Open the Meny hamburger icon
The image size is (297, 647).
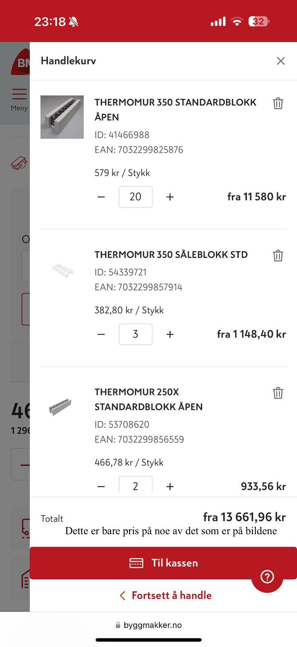click(x=19, y=94)
